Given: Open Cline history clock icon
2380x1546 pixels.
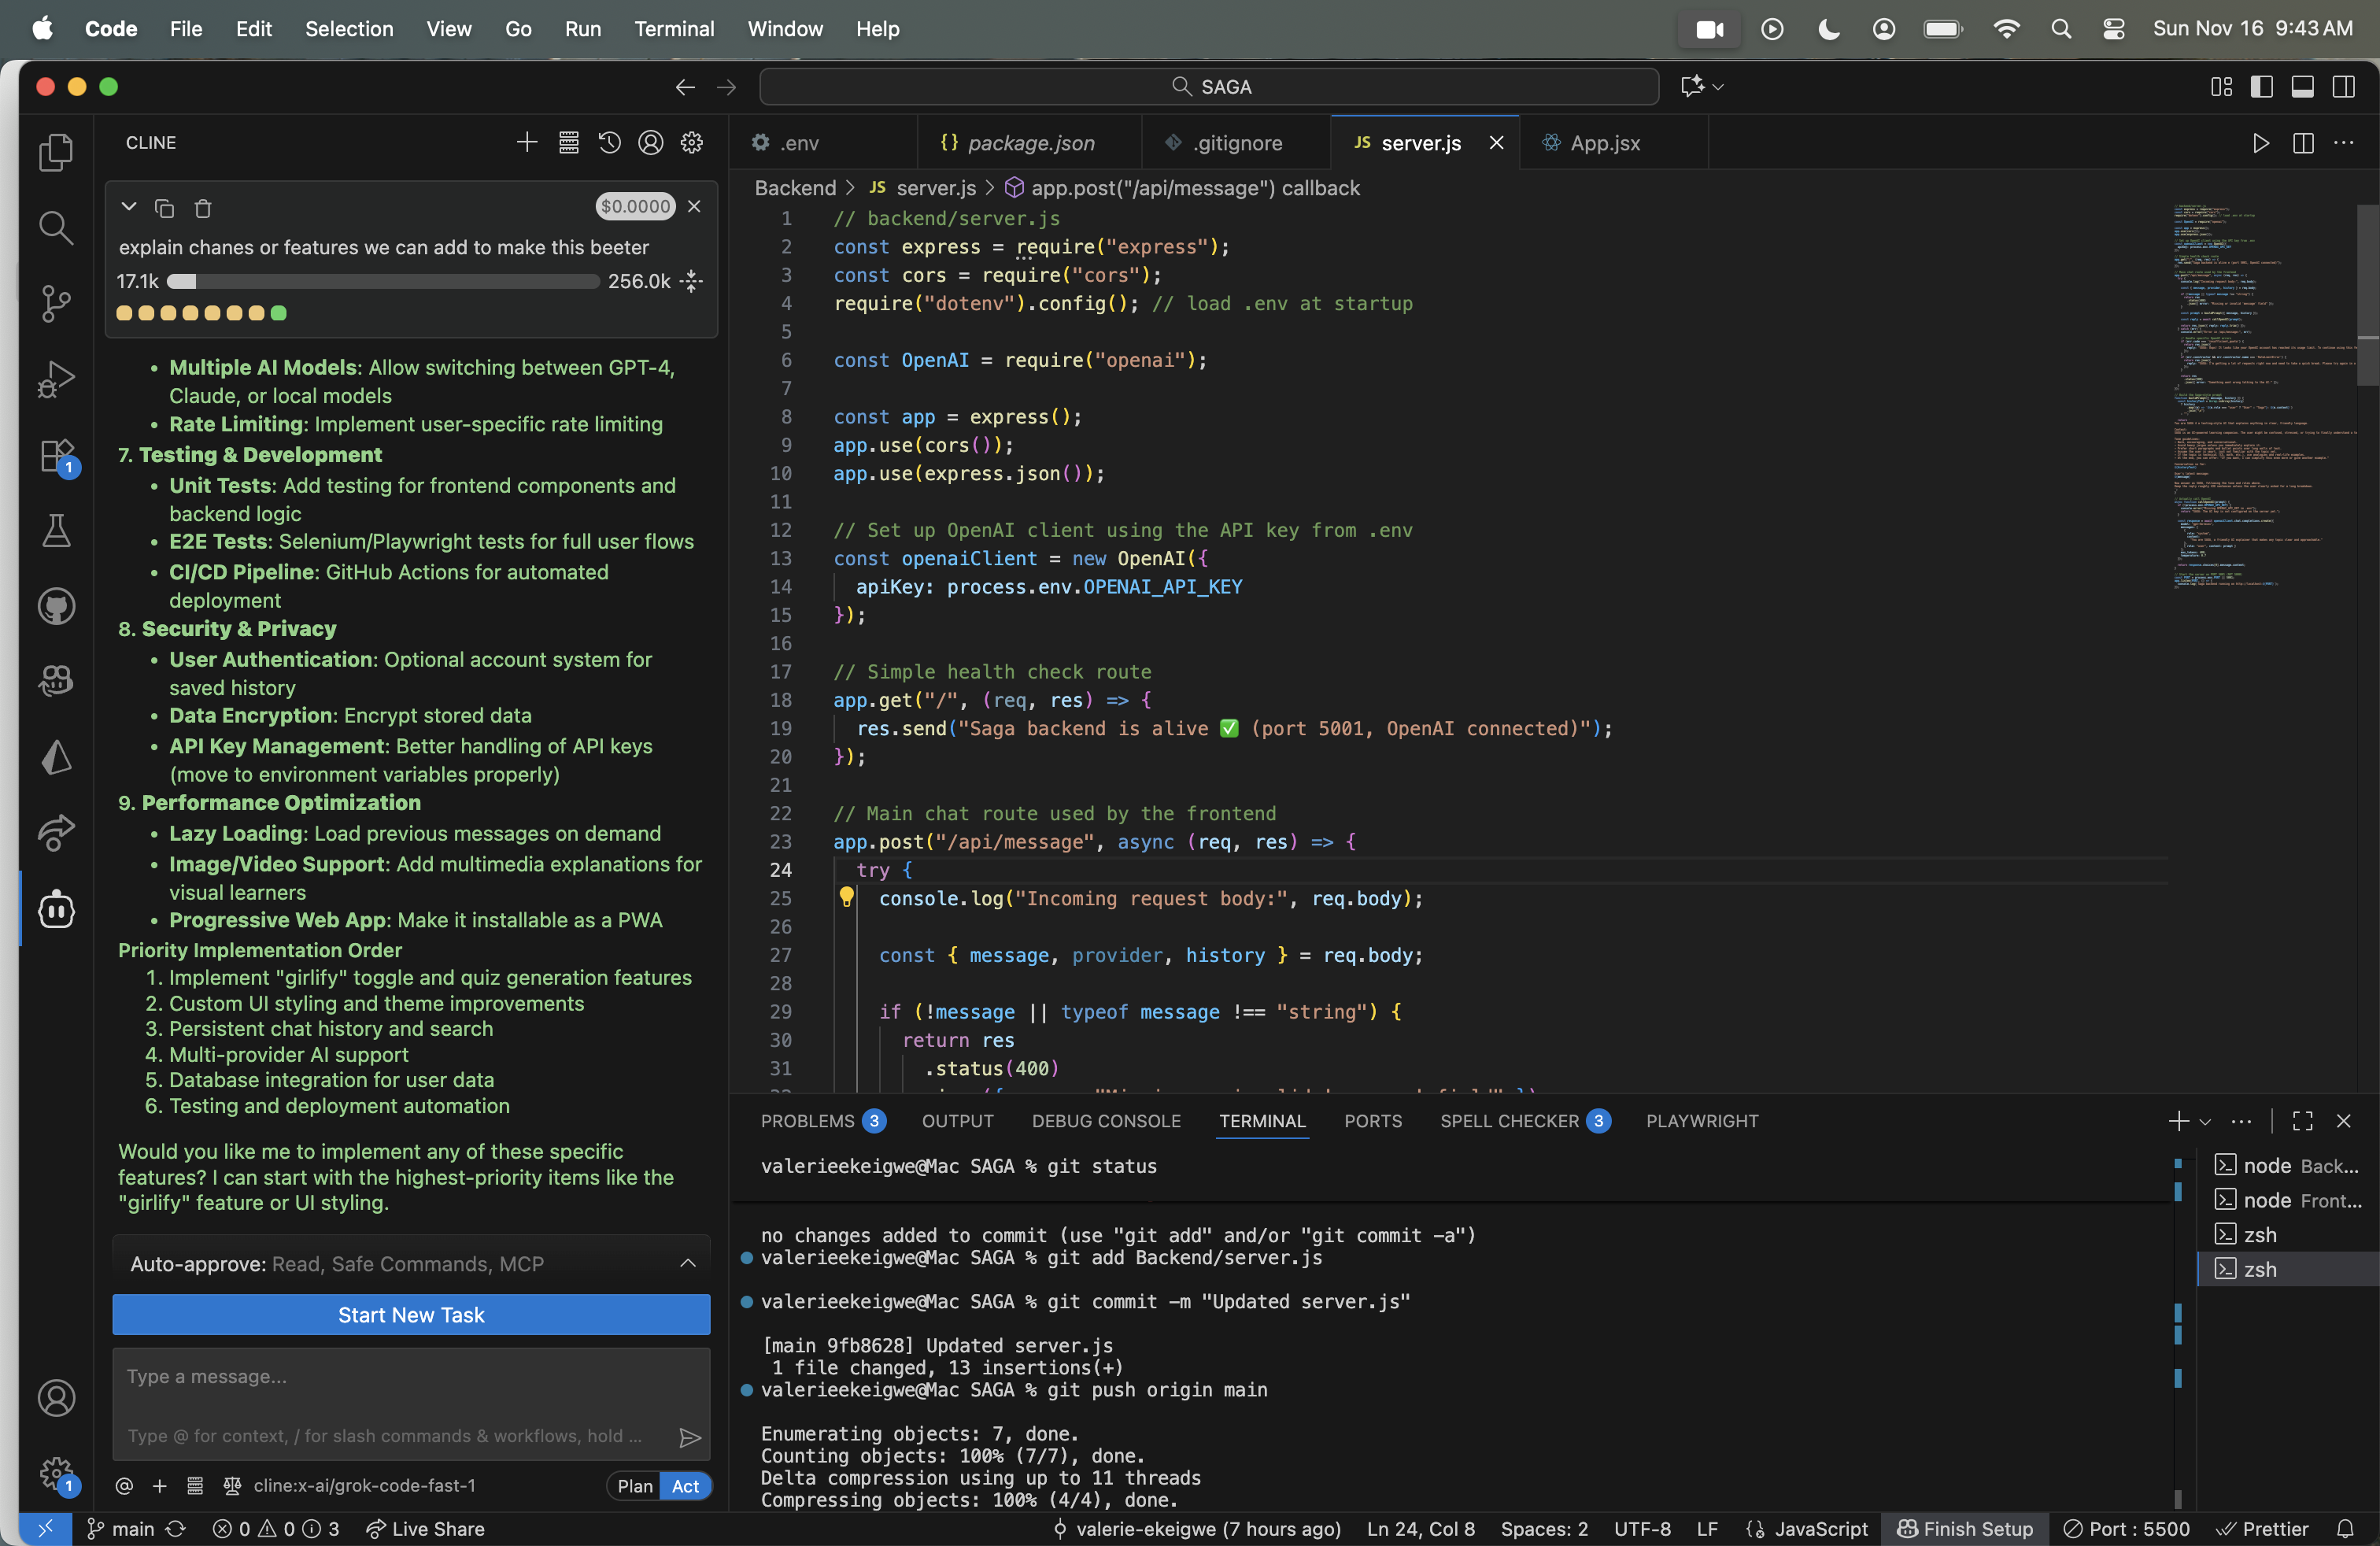Looking at the screenshot, I should (x=609, y=143).
